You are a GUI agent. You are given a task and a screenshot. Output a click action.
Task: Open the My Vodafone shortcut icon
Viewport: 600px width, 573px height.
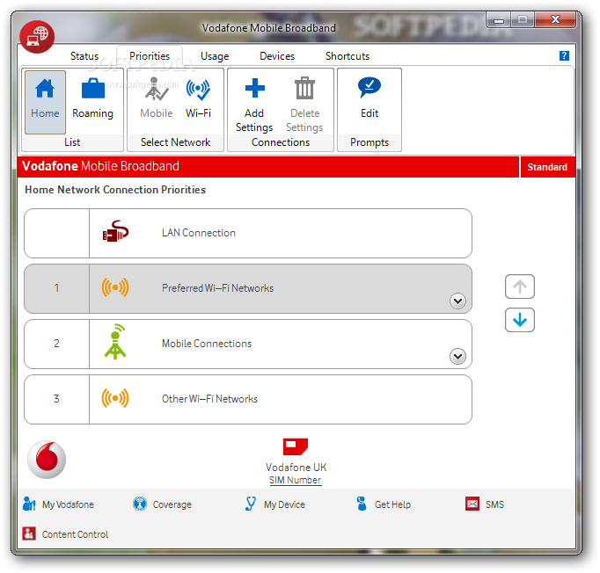click(x=29, y=504)
